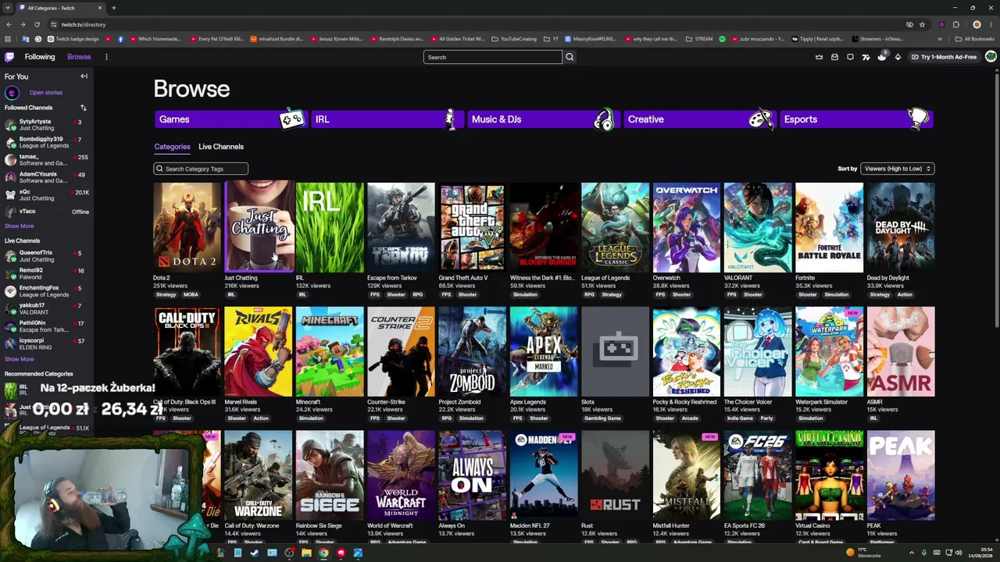The image size is (1000, 562).
Task: Open the notifications inbox icon
Action: (x=834, y=57)
